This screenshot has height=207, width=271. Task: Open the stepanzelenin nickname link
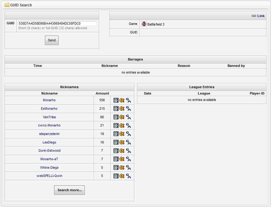(x=49, y=134)
